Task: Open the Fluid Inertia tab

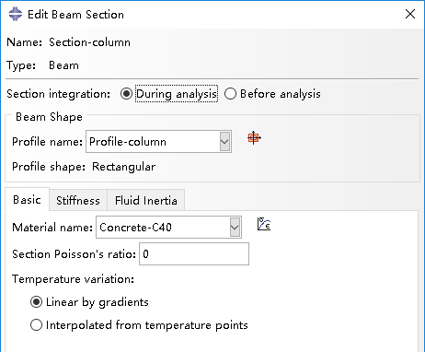Action: 146,200
